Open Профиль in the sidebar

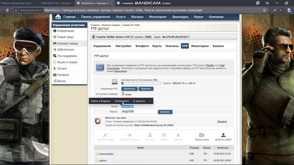63,75
